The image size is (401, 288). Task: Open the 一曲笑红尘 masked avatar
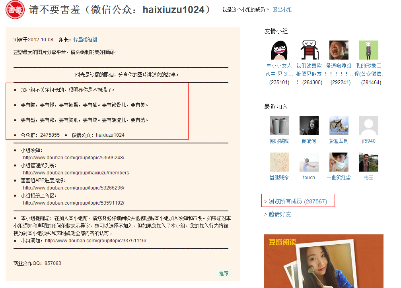(x=339, y=162)
